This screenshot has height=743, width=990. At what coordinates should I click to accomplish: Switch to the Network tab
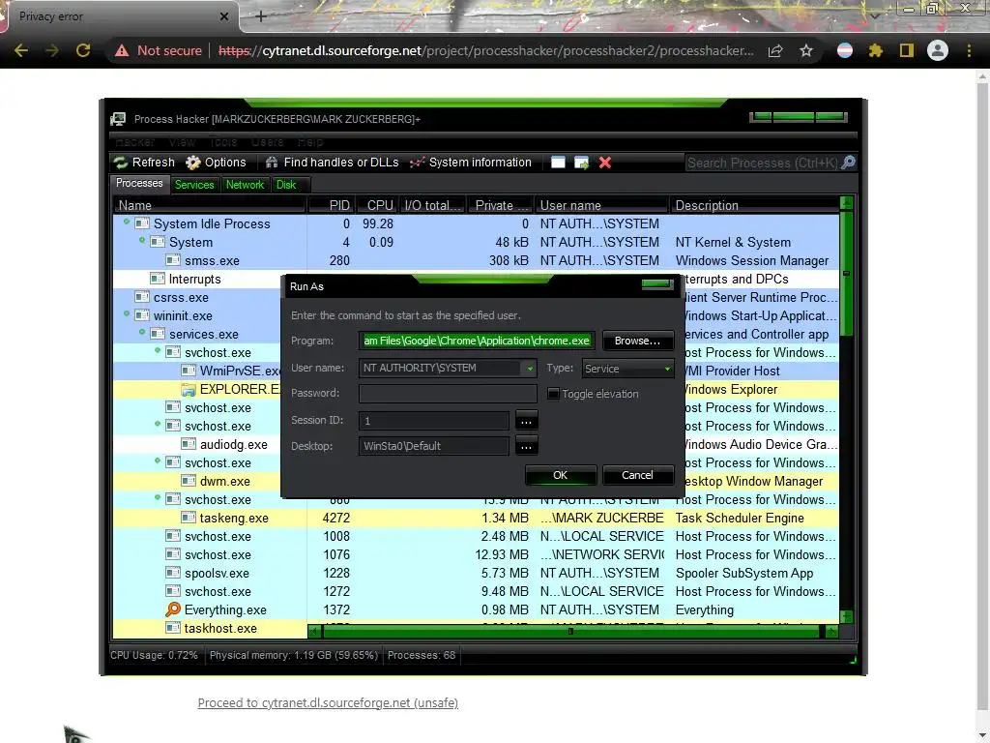tap(245, 185)
